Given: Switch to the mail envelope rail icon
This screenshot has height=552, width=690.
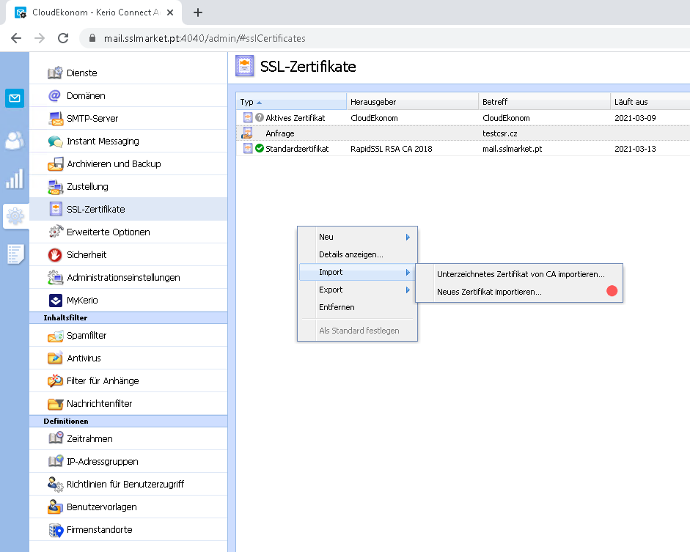Looking at the screenshot, I should [x=15, y=98].
